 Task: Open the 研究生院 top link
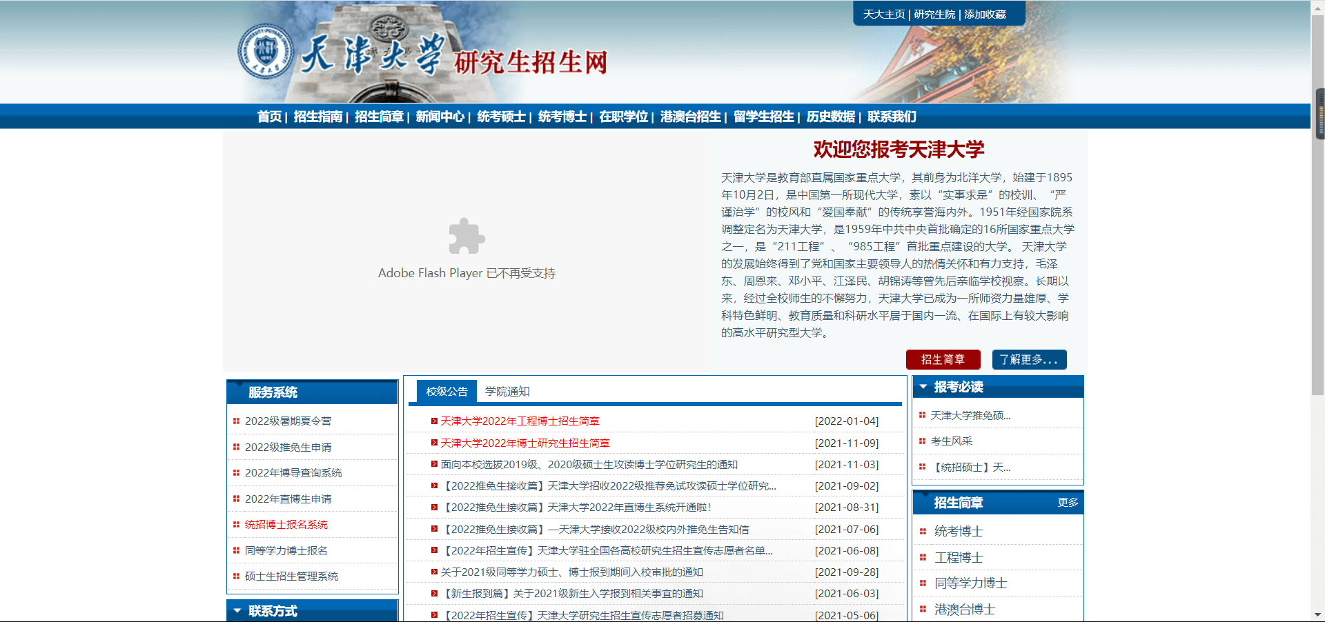pos(934,14)
